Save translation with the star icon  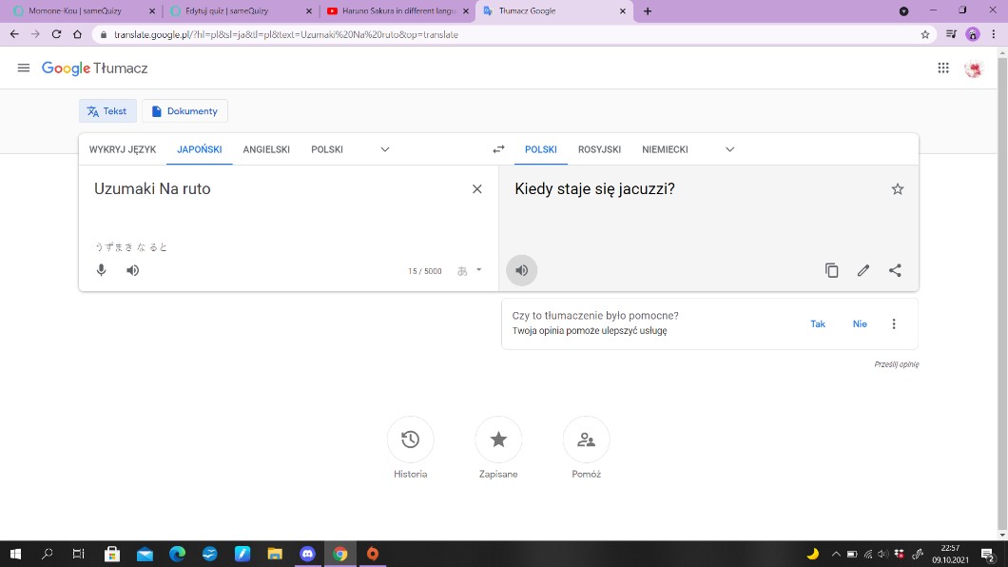click(x=897, y=189)
